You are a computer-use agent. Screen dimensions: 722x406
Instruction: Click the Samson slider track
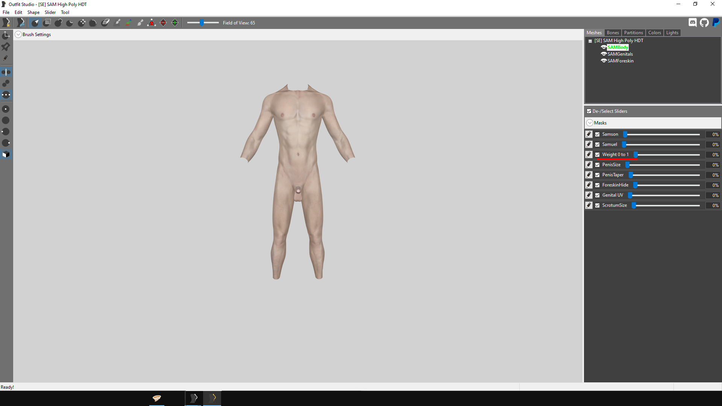[x=661, y=134]
